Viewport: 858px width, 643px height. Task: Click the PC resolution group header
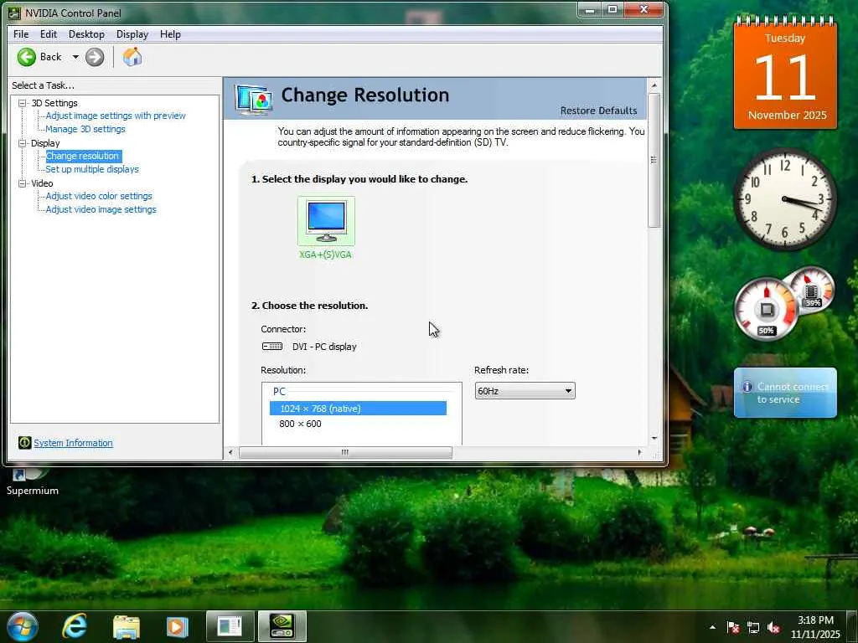(x=279, y=392)
